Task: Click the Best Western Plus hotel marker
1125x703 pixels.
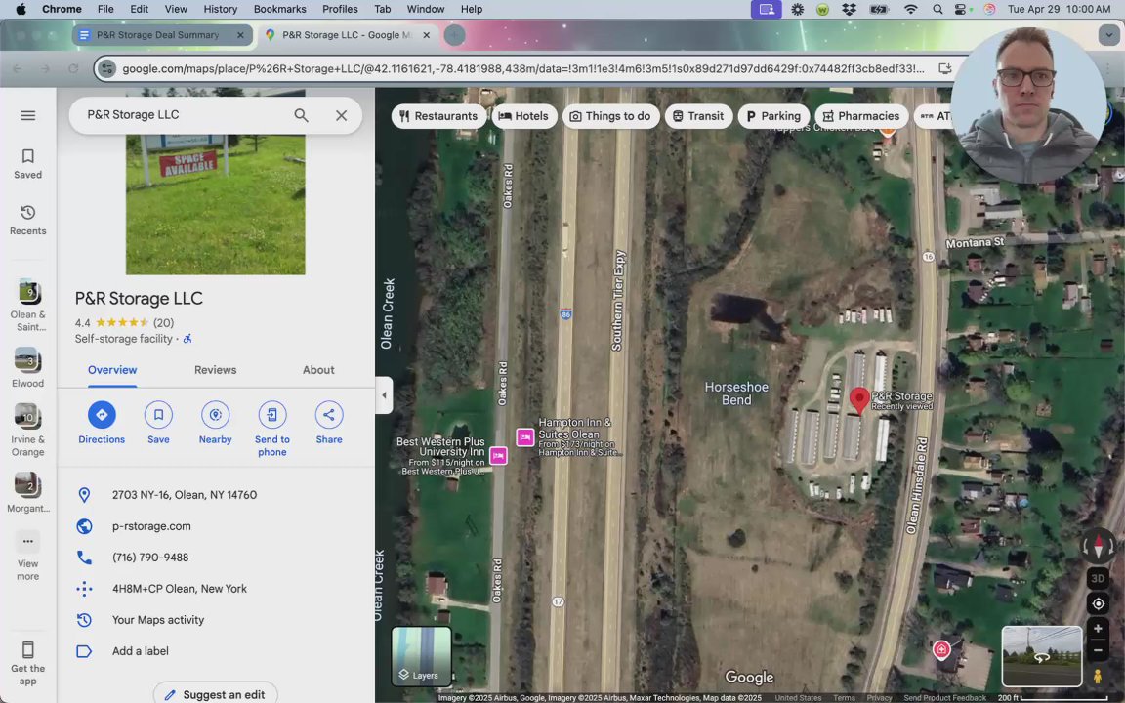Action: coord(498,455)
